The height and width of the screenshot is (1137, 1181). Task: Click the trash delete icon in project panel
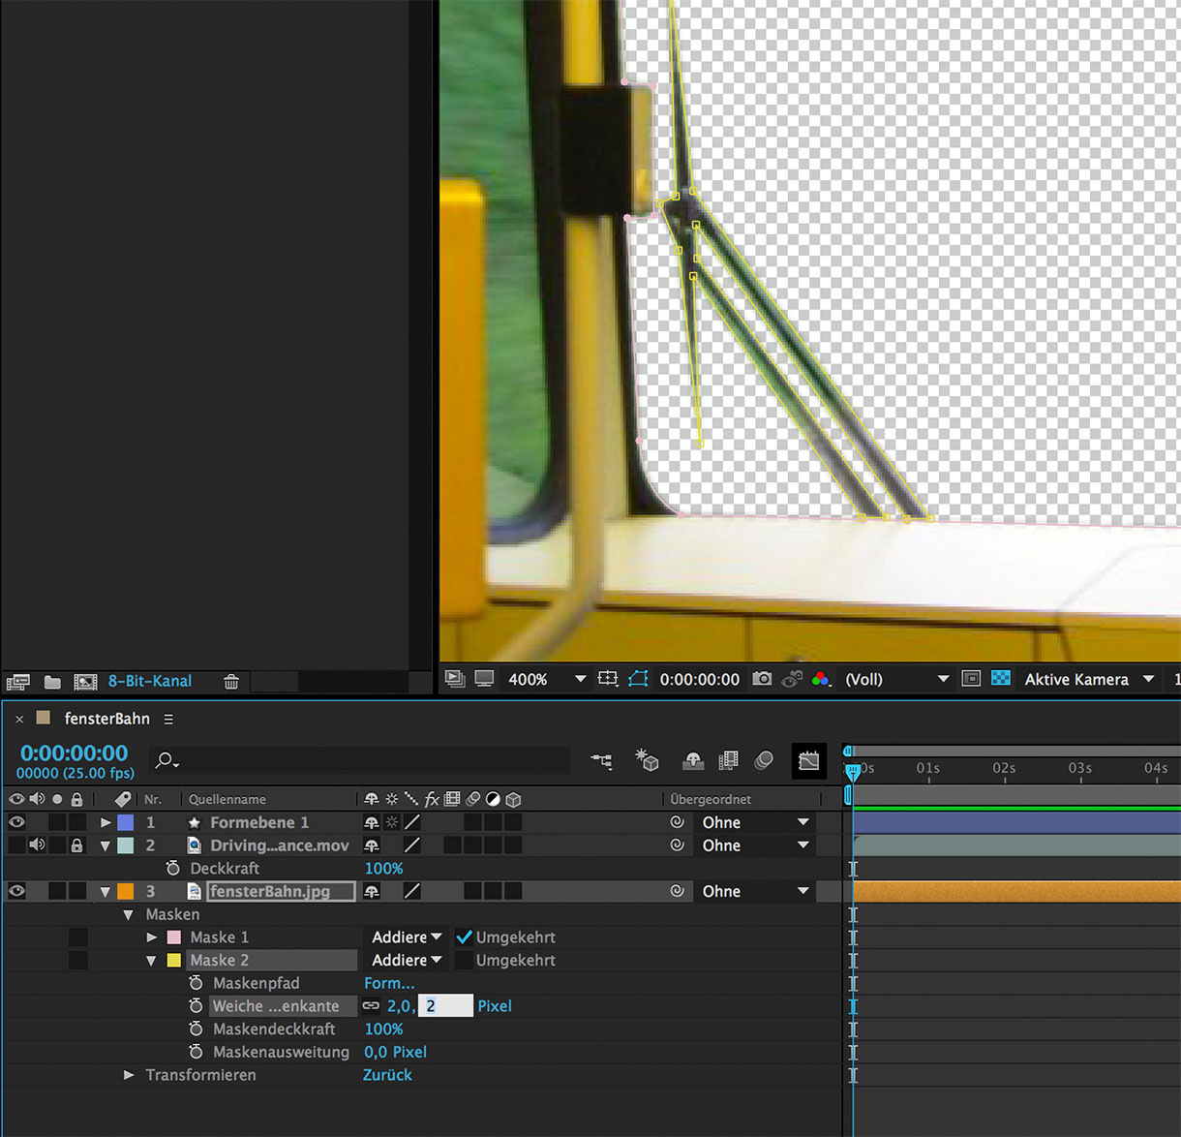231,682
